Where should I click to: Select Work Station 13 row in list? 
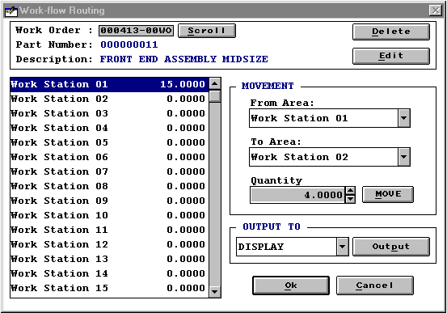pos(109,259)
